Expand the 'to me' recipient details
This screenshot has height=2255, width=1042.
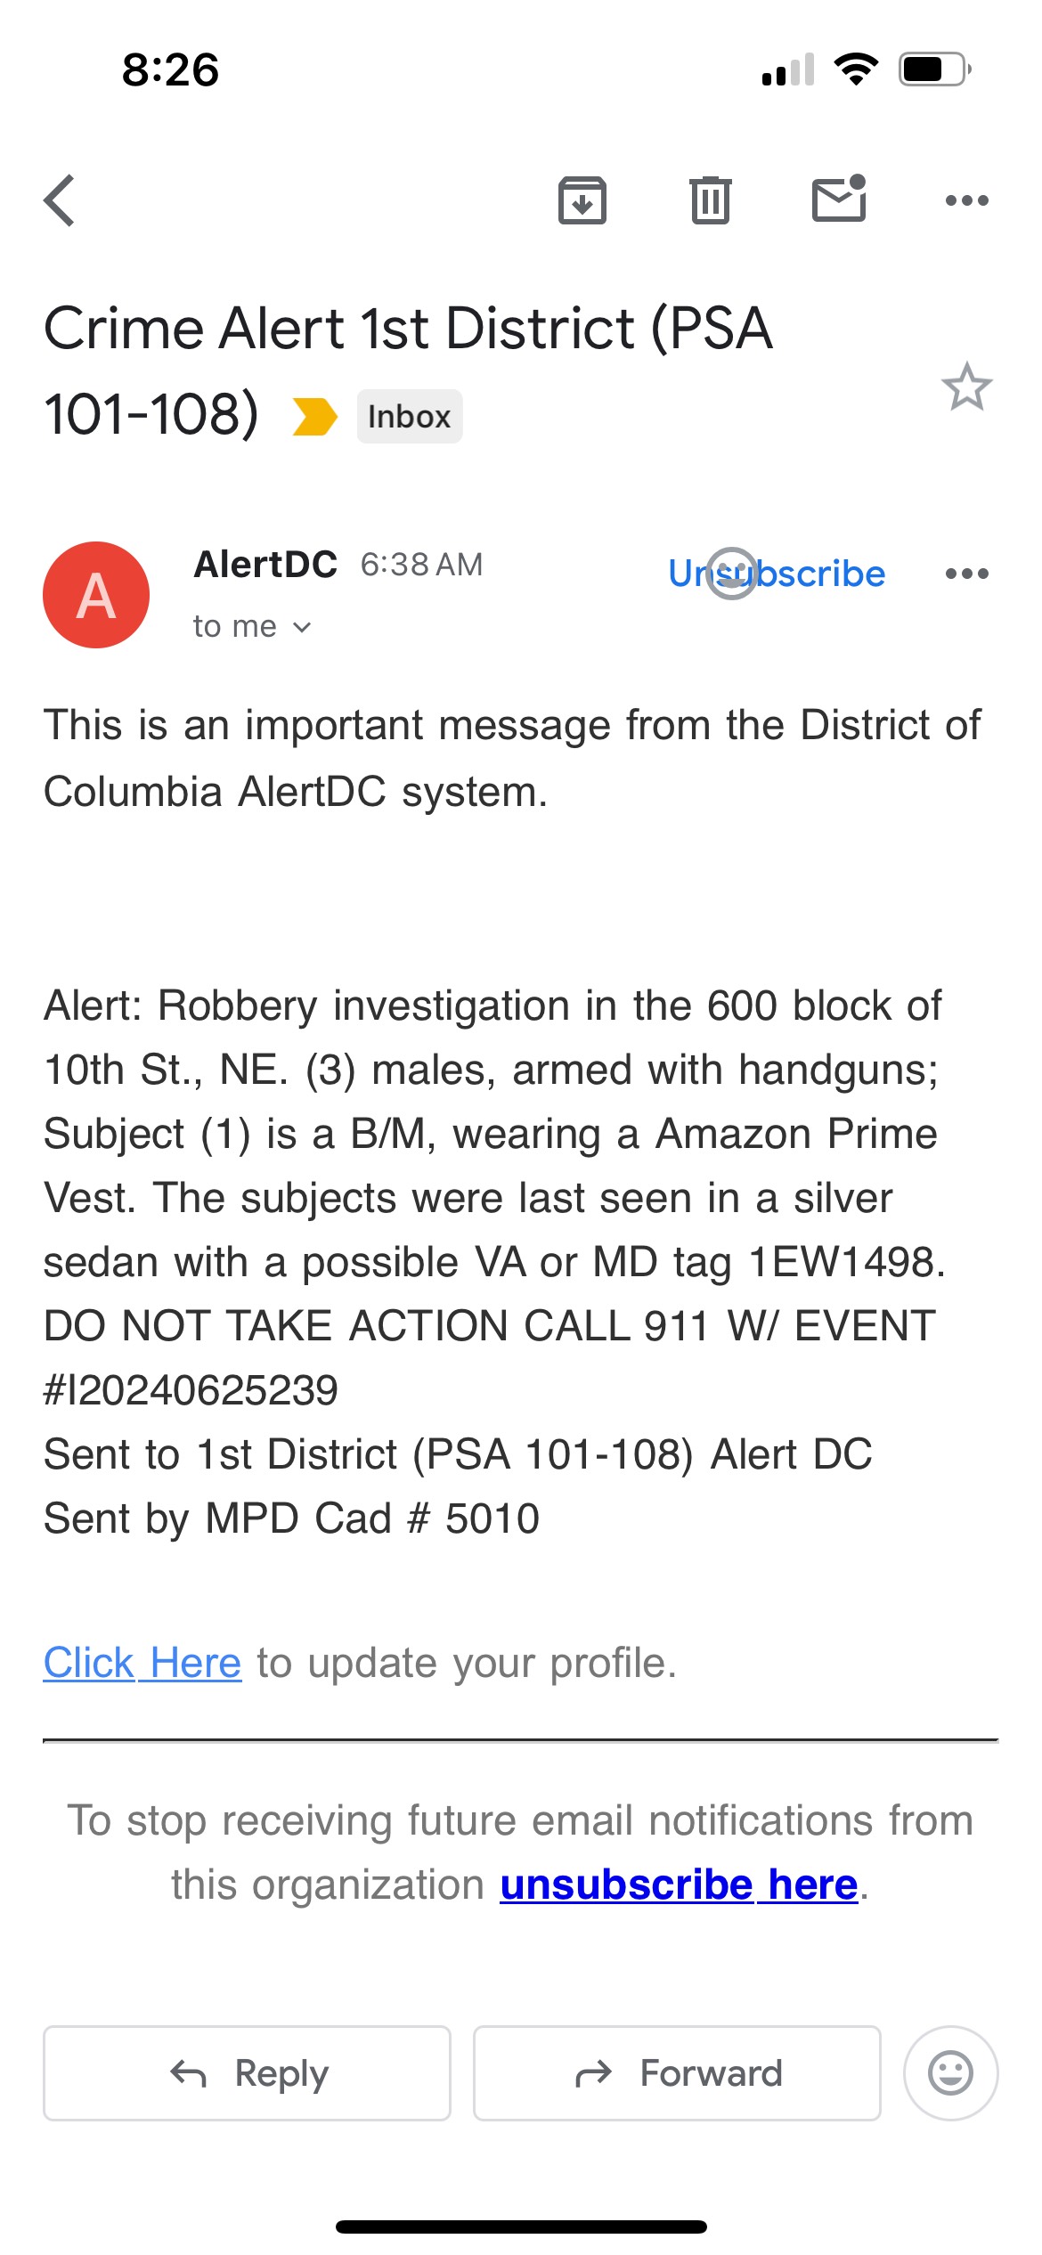[x=253, y=627]
